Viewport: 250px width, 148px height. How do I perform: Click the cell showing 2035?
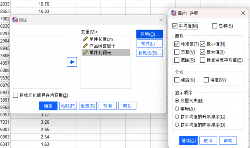tap(5, 4)
